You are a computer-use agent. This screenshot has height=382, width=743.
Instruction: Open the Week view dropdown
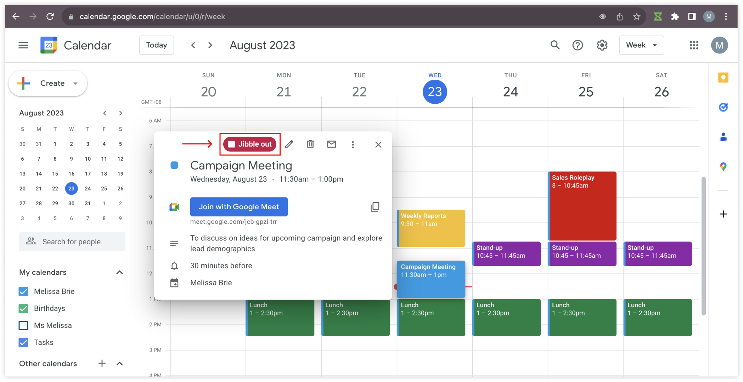click(x=641, y=45)
